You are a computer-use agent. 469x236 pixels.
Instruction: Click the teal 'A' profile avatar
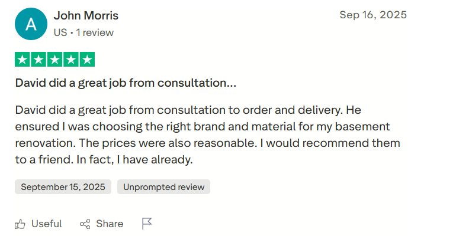coord(31,24)
